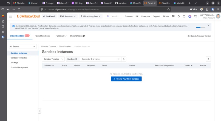Open a new browser tab
Screen dimensions: 221x121
[189, 3]
